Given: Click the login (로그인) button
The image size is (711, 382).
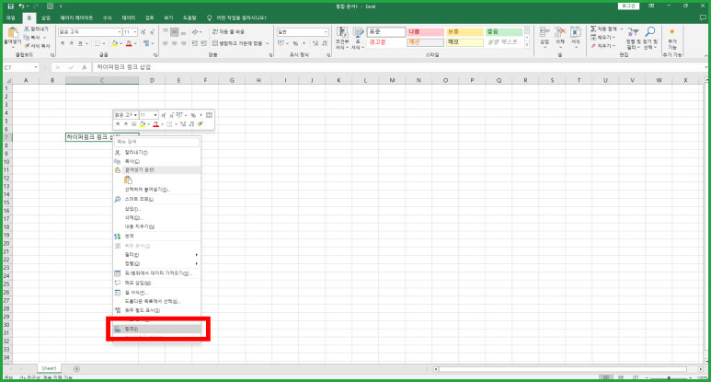Looking at the screenshot, I should pyautogui.click(x=628, y=6).
